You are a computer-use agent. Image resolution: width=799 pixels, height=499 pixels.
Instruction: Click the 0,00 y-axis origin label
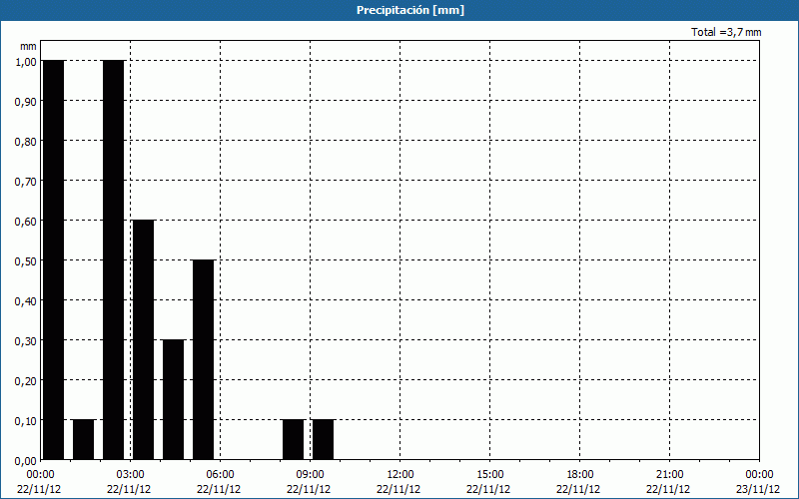point(25,460)
